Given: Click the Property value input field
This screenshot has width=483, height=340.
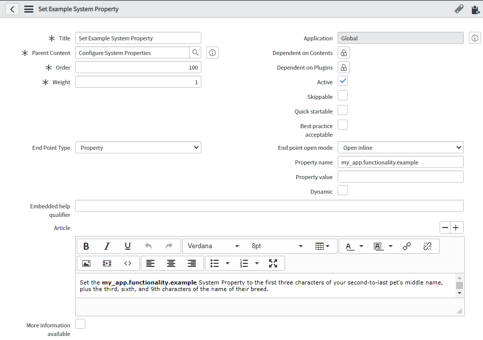Looking at the screenshot, I should 400,177.
